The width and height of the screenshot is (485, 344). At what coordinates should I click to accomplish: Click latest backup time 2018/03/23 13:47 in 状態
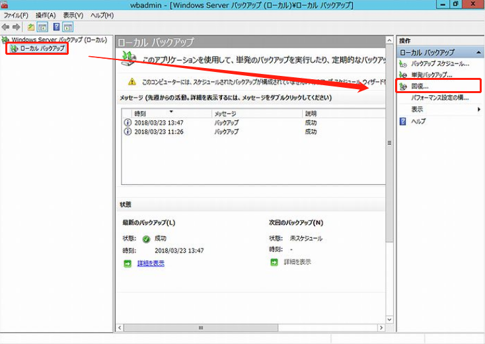click(x=179, y=251)
